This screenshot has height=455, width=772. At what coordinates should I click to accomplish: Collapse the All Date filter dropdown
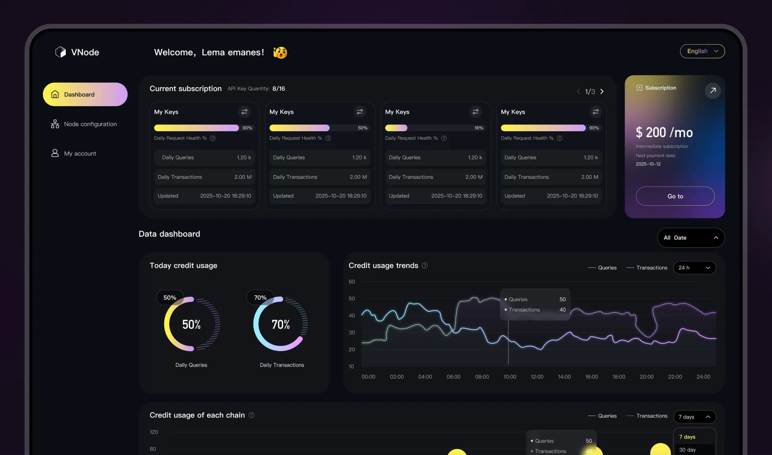(691, 237)
